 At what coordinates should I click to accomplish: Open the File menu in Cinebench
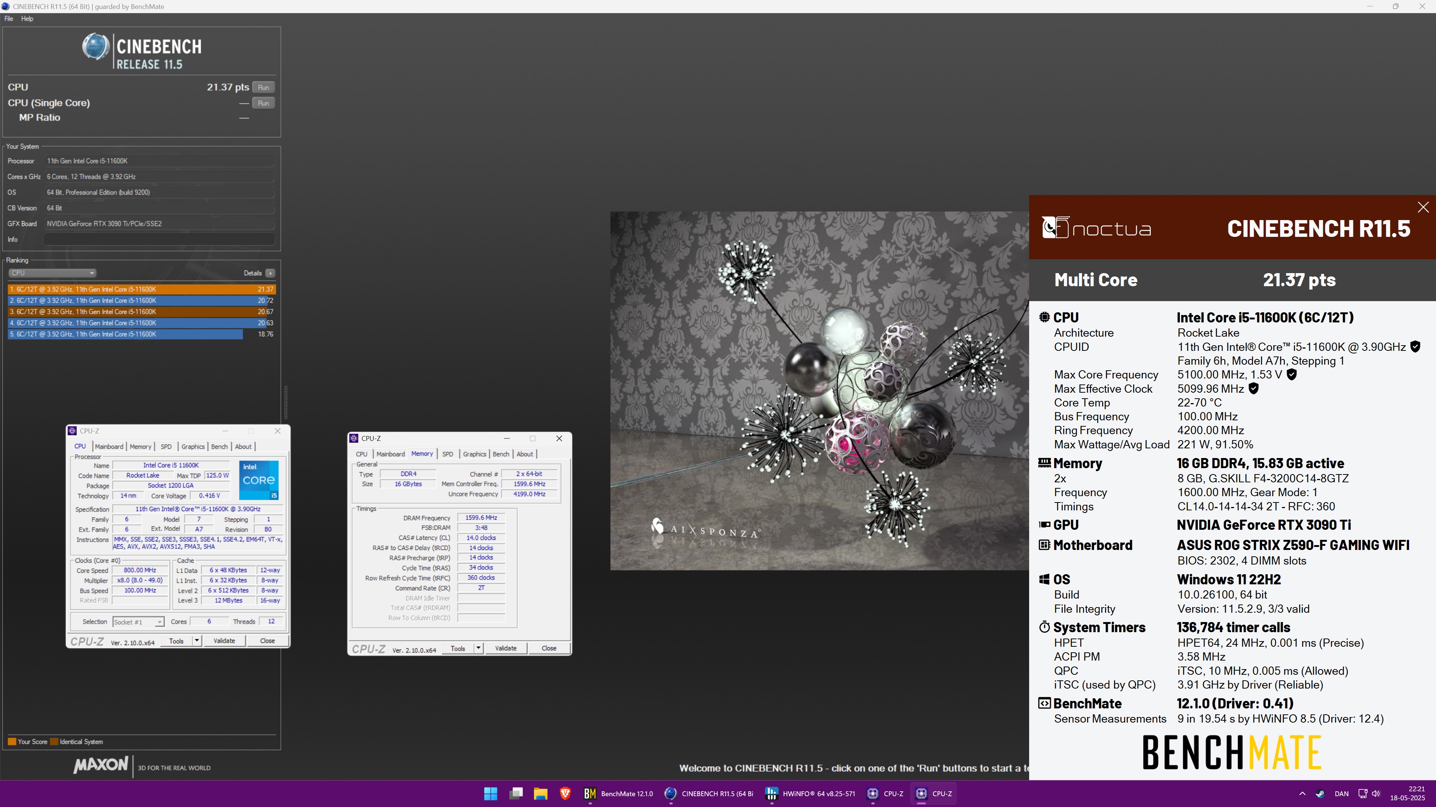[x=9, y=18]
